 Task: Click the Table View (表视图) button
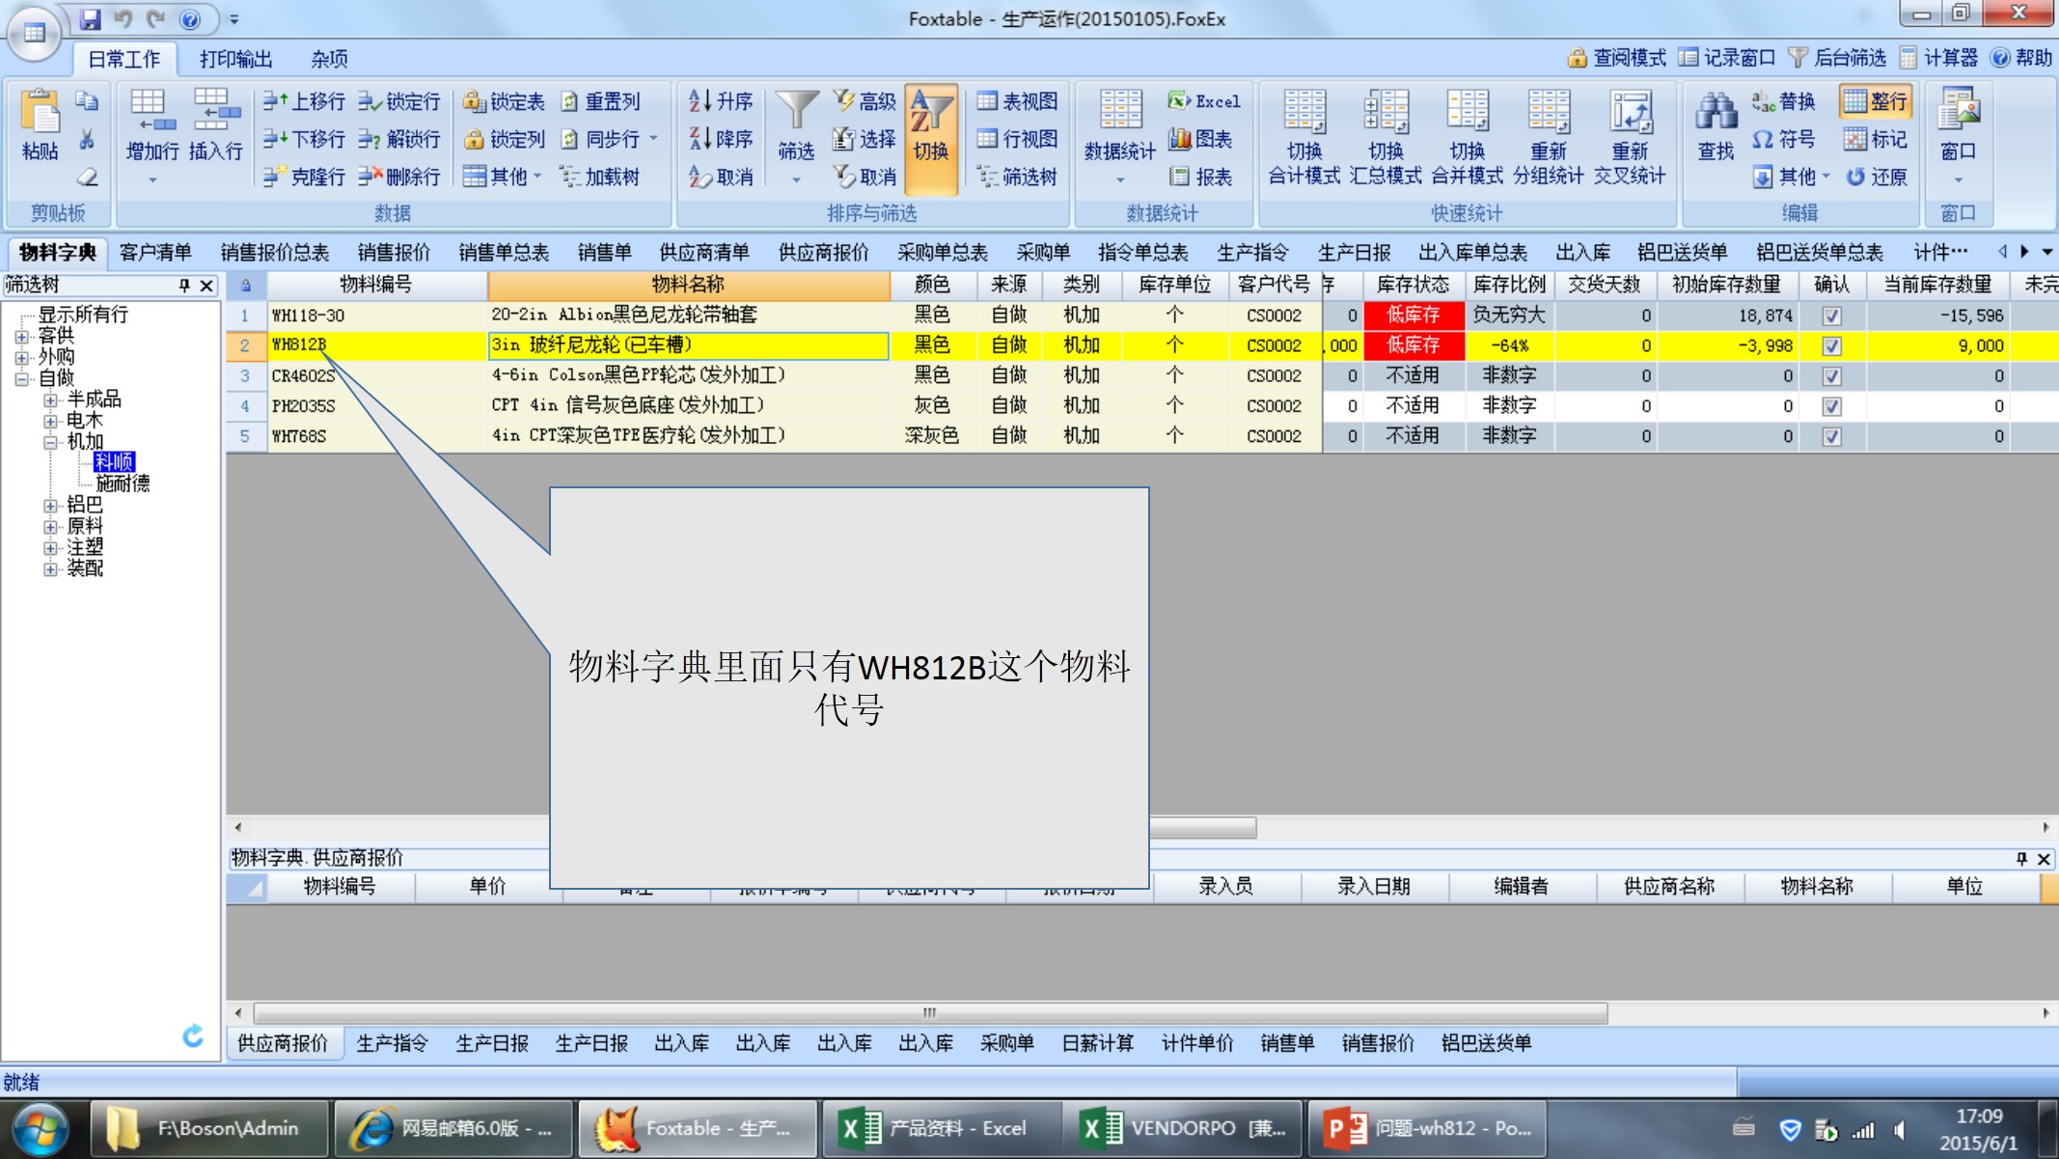point(1017,101)
